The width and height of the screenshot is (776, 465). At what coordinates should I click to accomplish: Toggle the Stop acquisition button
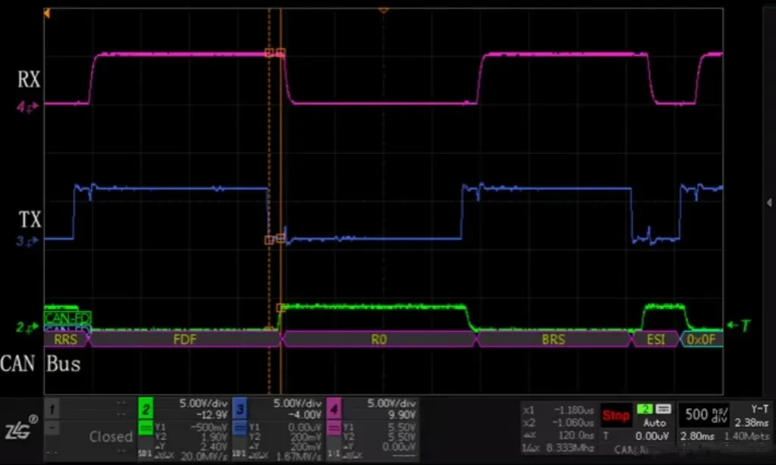(x=615, y=416)
